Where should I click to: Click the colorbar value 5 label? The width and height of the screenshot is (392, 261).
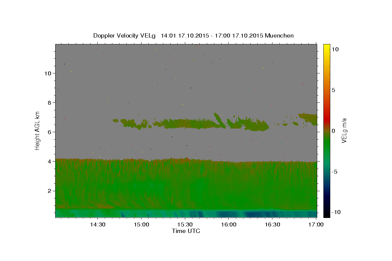click(333, 90)
